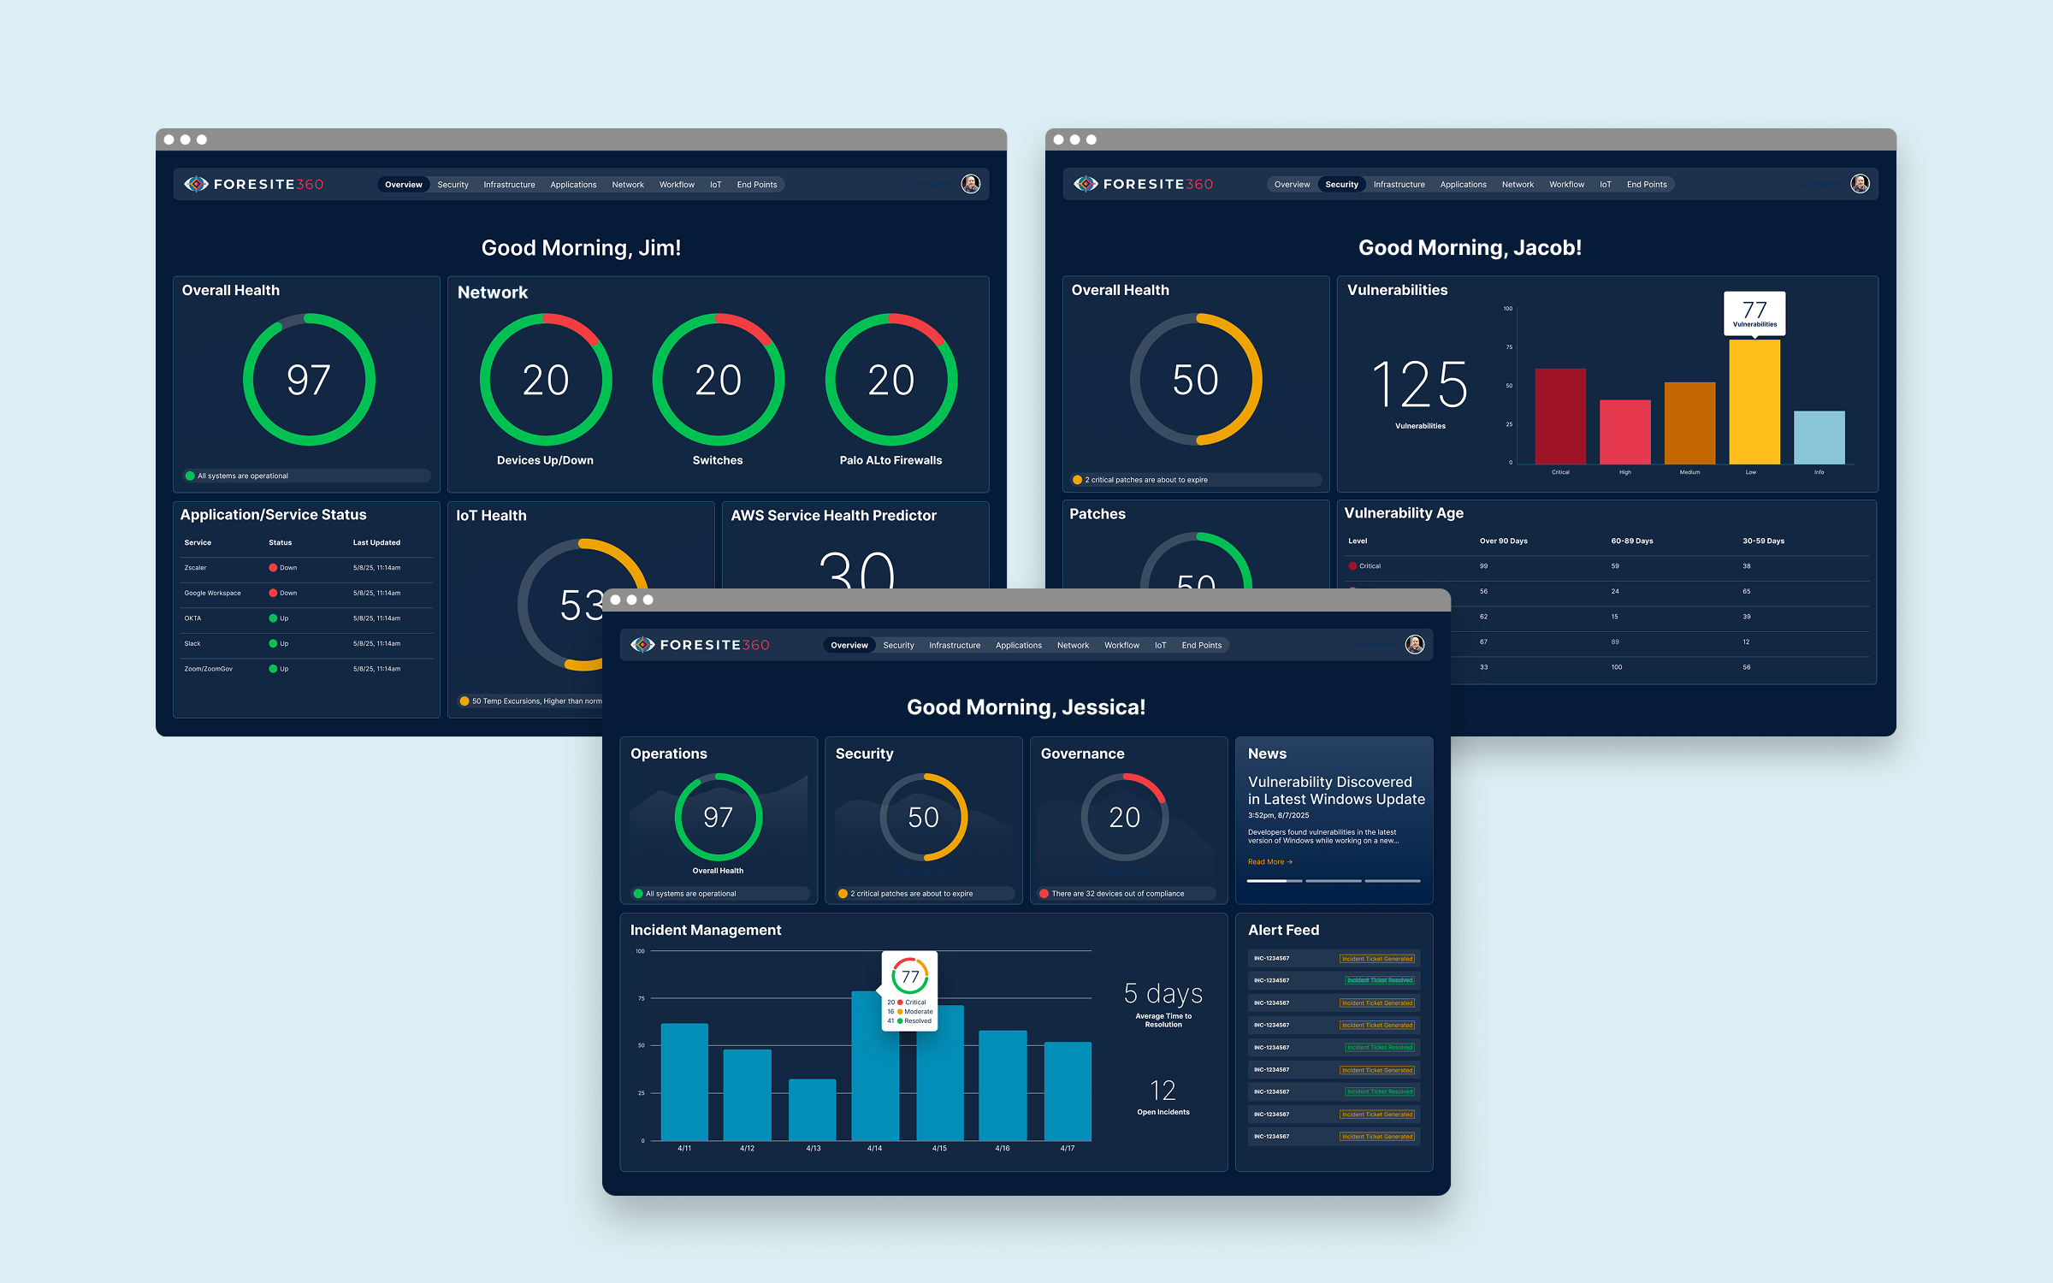Screen dimensions: 2053x1283
Task: Click the Foresite360 logo in Jessica's dashboard
Action: [700, 645]
